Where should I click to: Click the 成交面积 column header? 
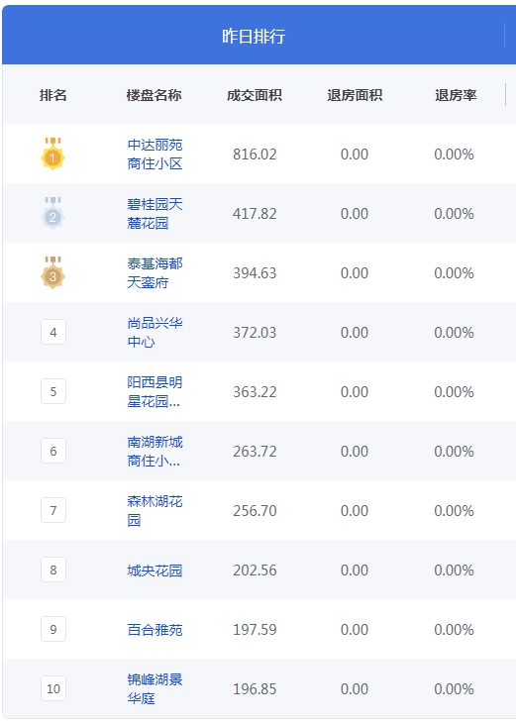pyautogui.click(x=255, y=95)
